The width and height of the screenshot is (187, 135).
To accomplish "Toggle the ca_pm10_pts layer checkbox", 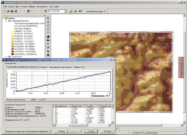I will pos(9,57).
